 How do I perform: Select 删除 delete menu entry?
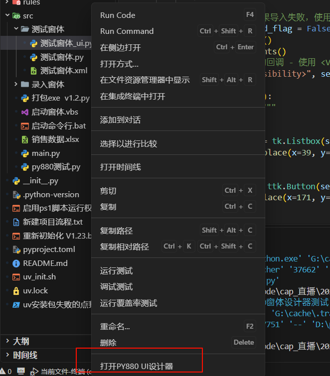click(178, 343)
